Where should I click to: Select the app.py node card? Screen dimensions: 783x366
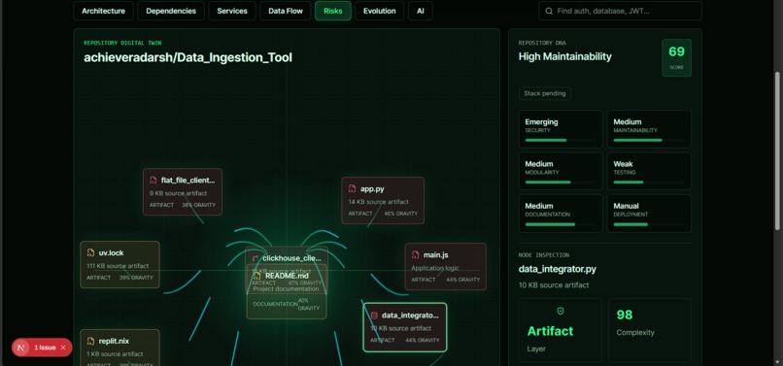click(x=383, y=200)
